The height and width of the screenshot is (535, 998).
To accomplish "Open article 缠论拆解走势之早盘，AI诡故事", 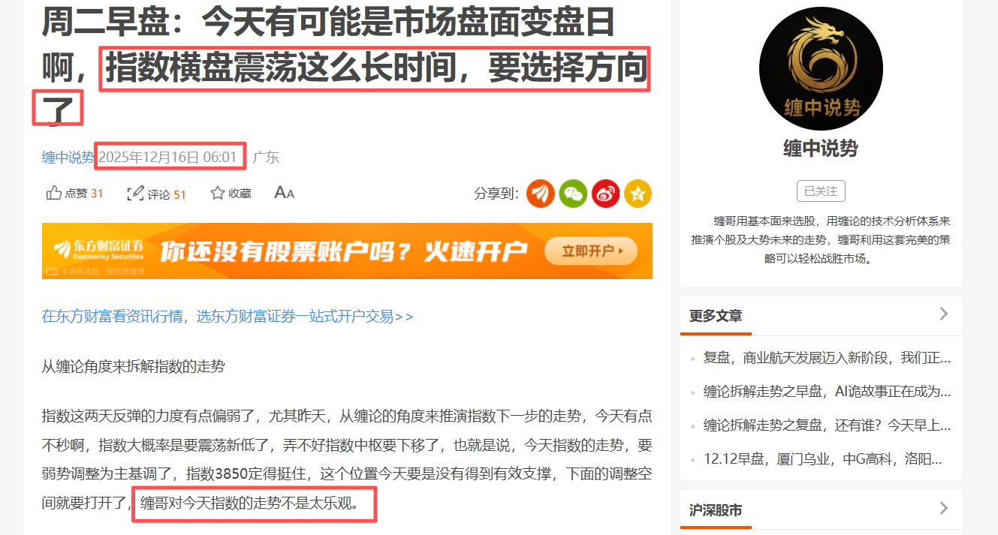I will pyautogui.click(x=827, y=392).
